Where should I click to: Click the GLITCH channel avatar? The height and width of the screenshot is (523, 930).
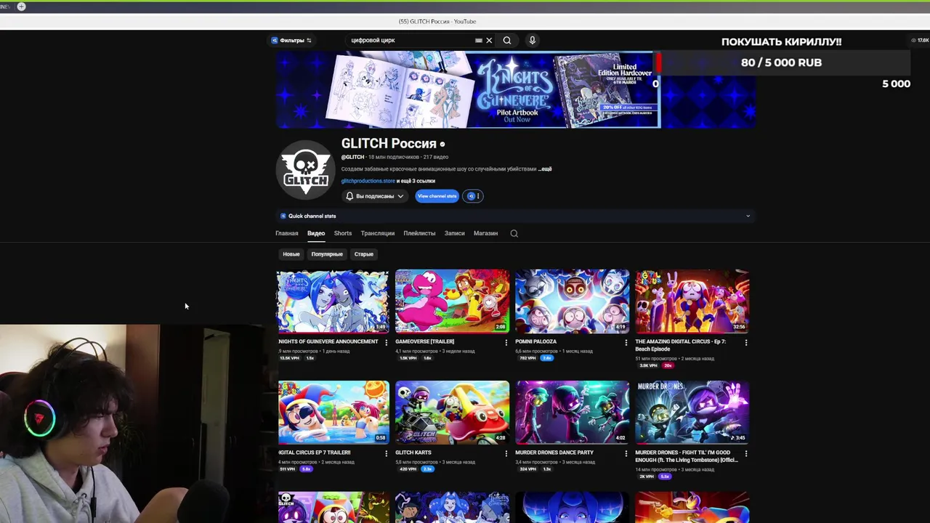pos(306,170)
